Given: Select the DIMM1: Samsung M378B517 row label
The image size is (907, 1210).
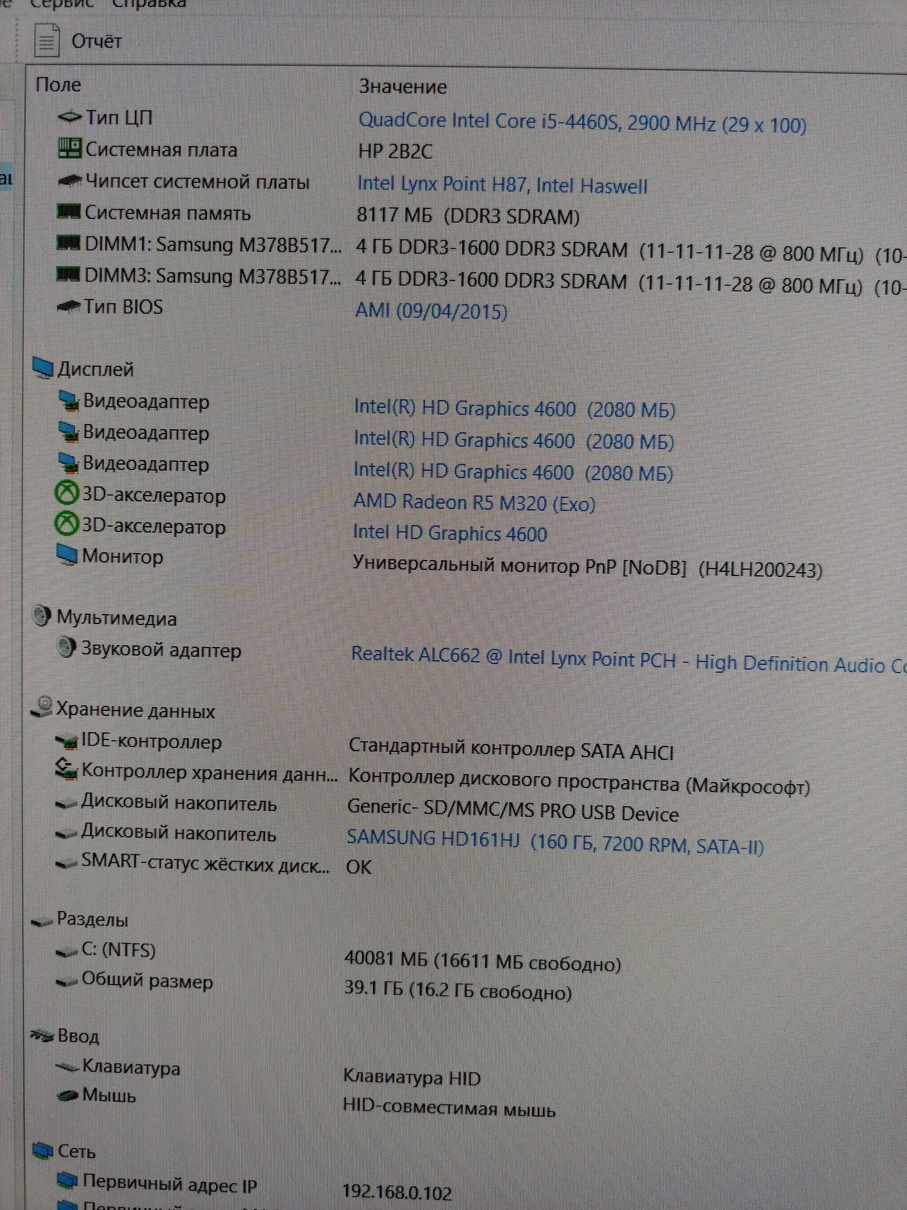Looking at the screenshot, I should click(x=213, y=245).
